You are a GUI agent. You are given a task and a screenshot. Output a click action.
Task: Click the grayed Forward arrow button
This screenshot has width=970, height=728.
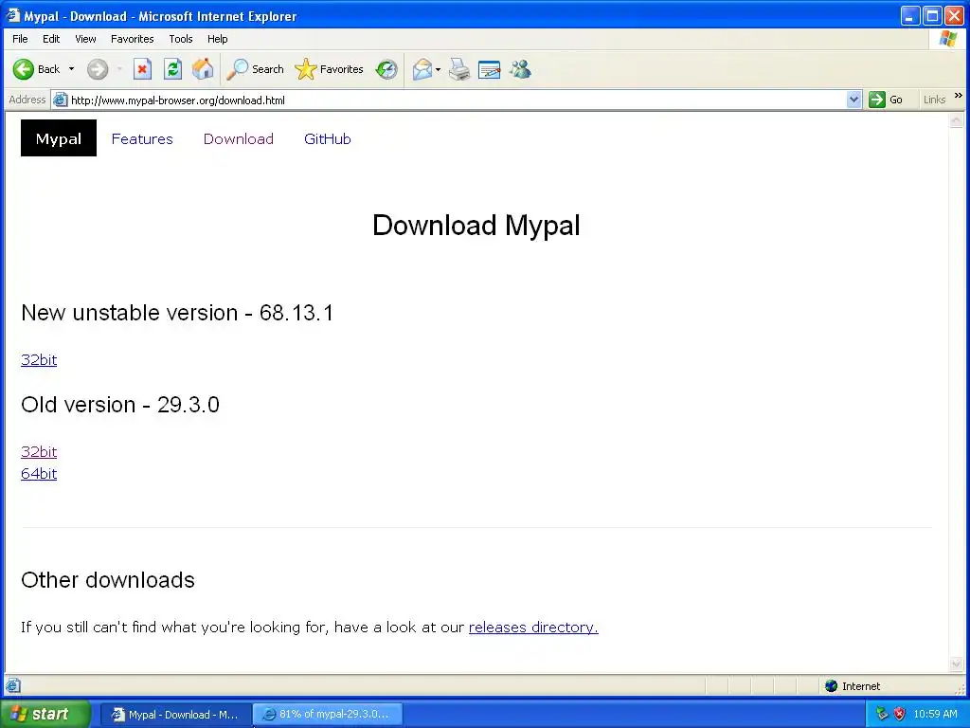click(x=98, y=69)
